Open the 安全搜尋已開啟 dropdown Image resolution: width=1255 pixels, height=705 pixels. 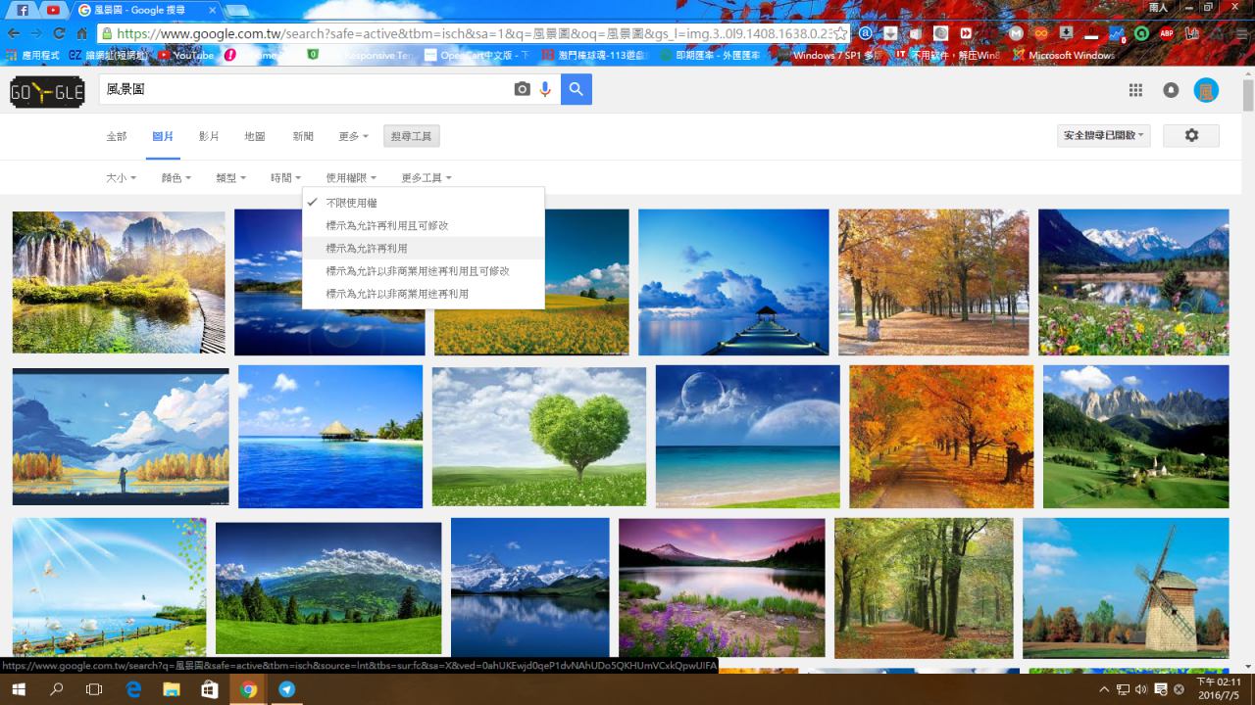pos(1103,135)
